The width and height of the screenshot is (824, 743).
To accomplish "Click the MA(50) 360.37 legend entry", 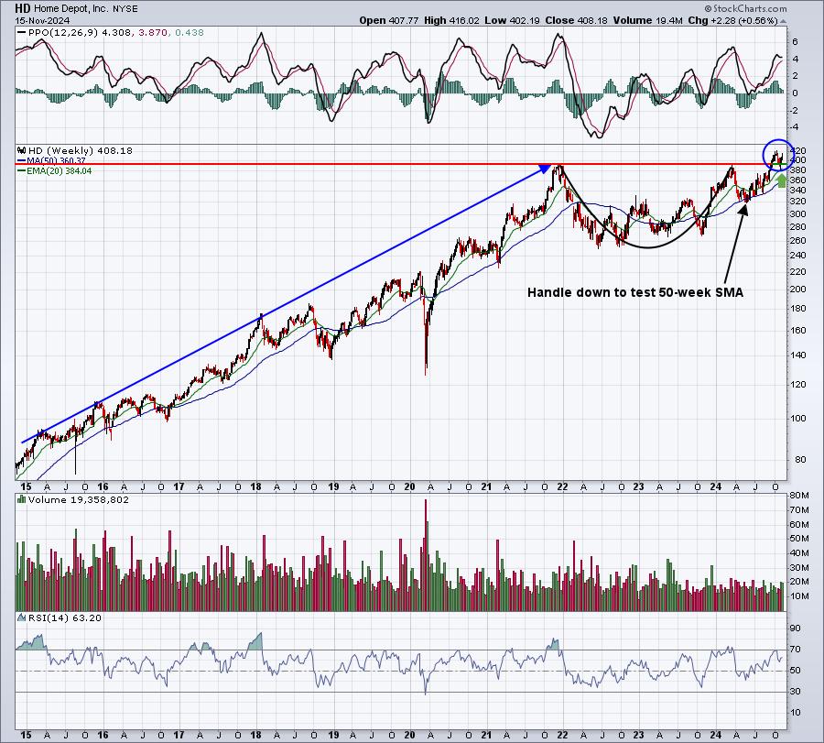I will (x=56, y=161).
